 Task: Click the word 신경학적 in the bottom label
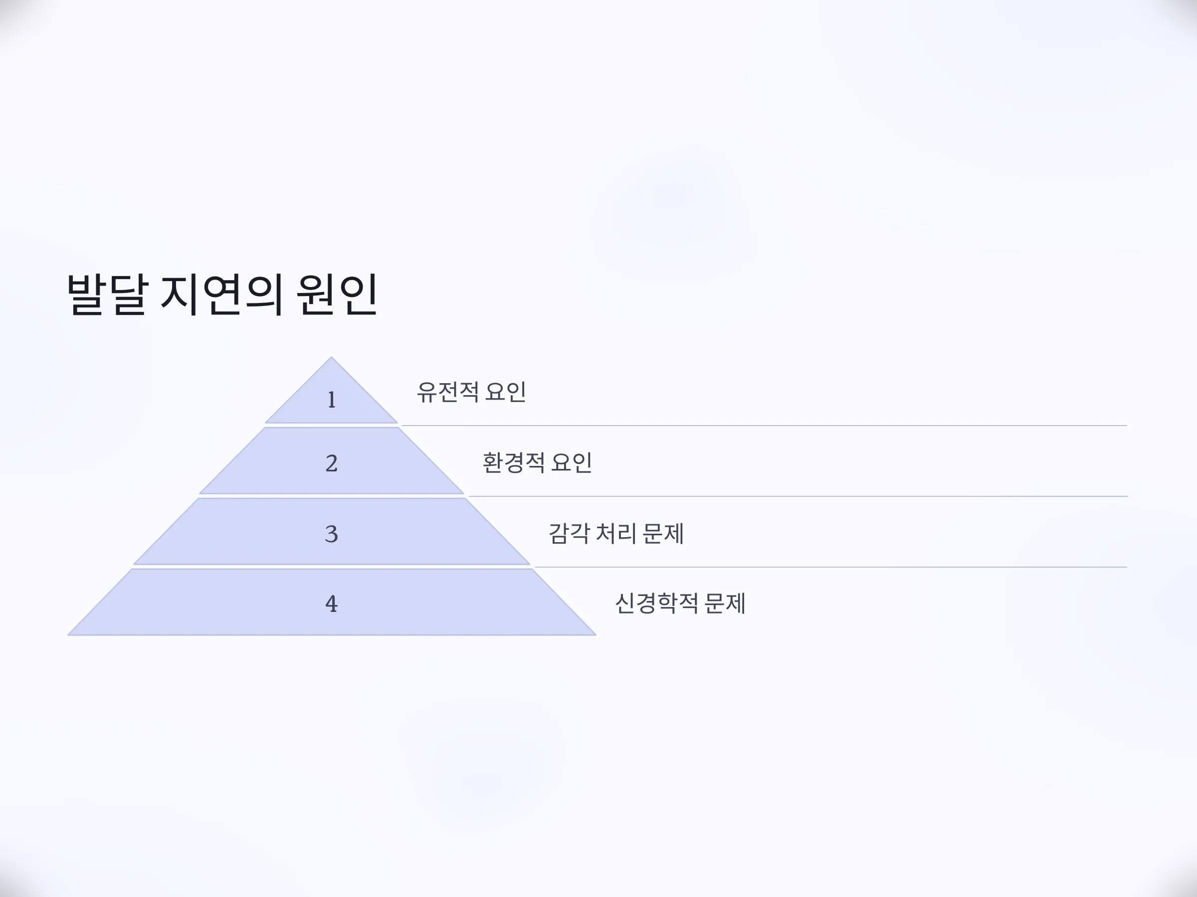656,603
